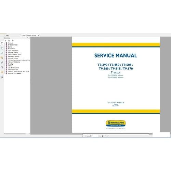Open the Hitches, drawbars and implement bookmark
Screen dimensions: 171x171
click(x=19, y=60)
